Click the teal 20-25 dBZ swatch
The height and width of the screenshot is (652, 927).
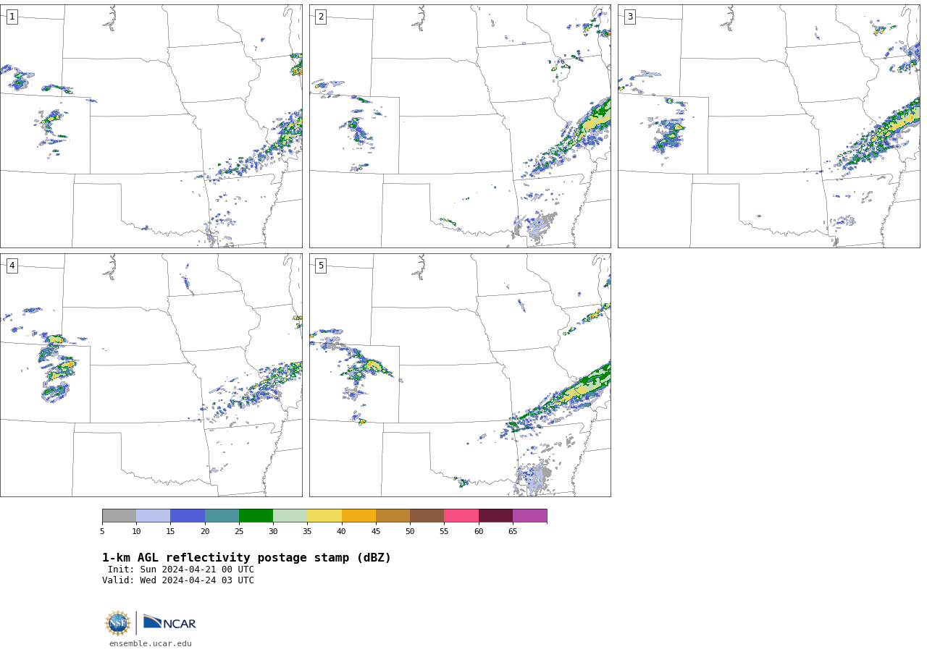(222, 516)
